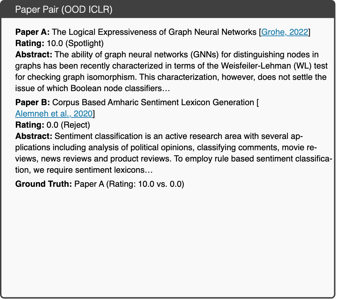The image size is (345, 299).
Task: Click the bold Paper B label
Action: point(33,102)
